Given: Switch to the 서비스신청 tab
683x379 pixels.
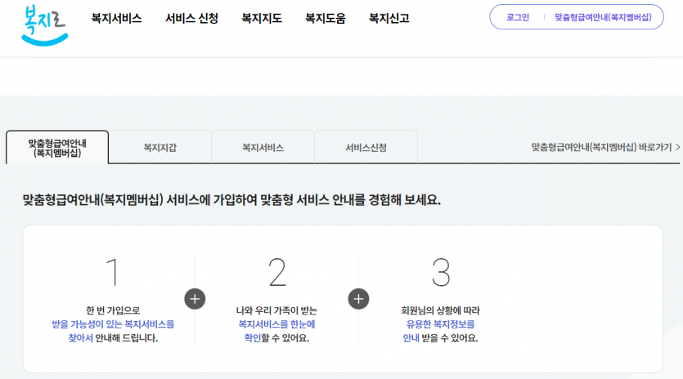Looking at the screenshot, I should pyautogui.click(x=366, y=148).
